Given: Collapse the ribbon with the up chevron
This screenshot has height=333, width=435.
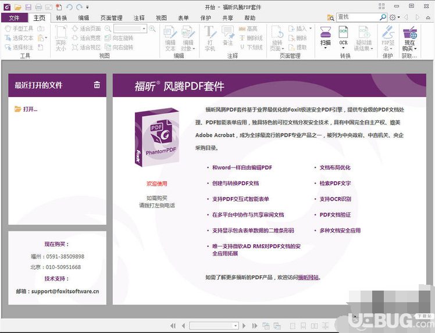Looking at the screenshot, I should [x=429, y=17].
